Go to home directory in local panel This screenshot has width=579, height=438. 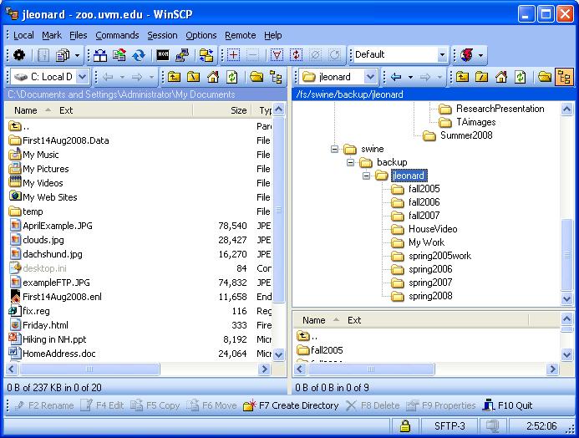pyautogui.click(x=213, y=77)
